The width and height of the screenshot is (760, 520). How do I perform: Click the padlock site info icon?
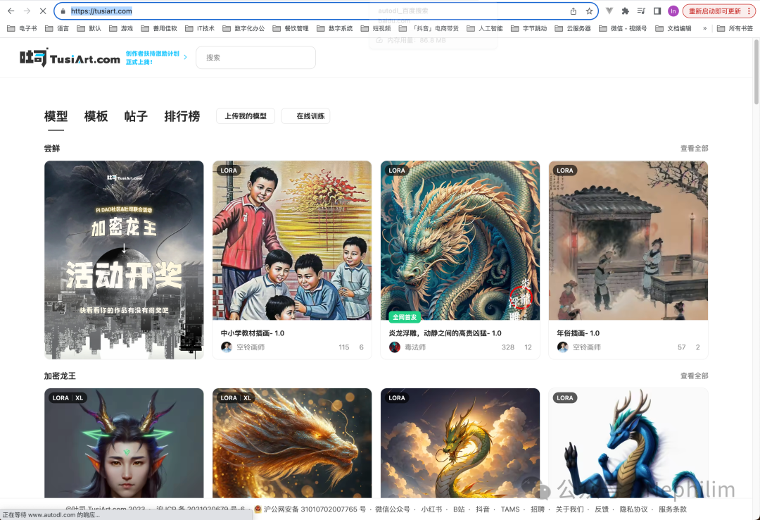tap(63, 11)
